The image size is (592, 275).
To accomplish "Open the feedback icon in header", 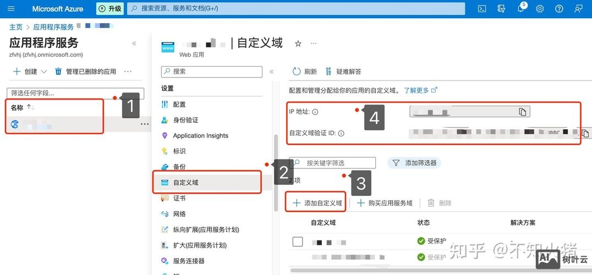I will tap(578, 9).
